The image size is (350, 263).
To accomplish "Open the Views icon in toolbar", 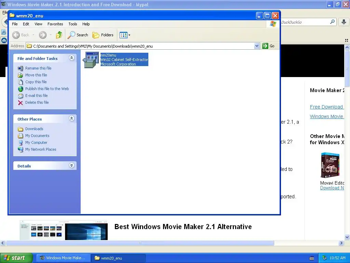I will click(x=123, y=35).
